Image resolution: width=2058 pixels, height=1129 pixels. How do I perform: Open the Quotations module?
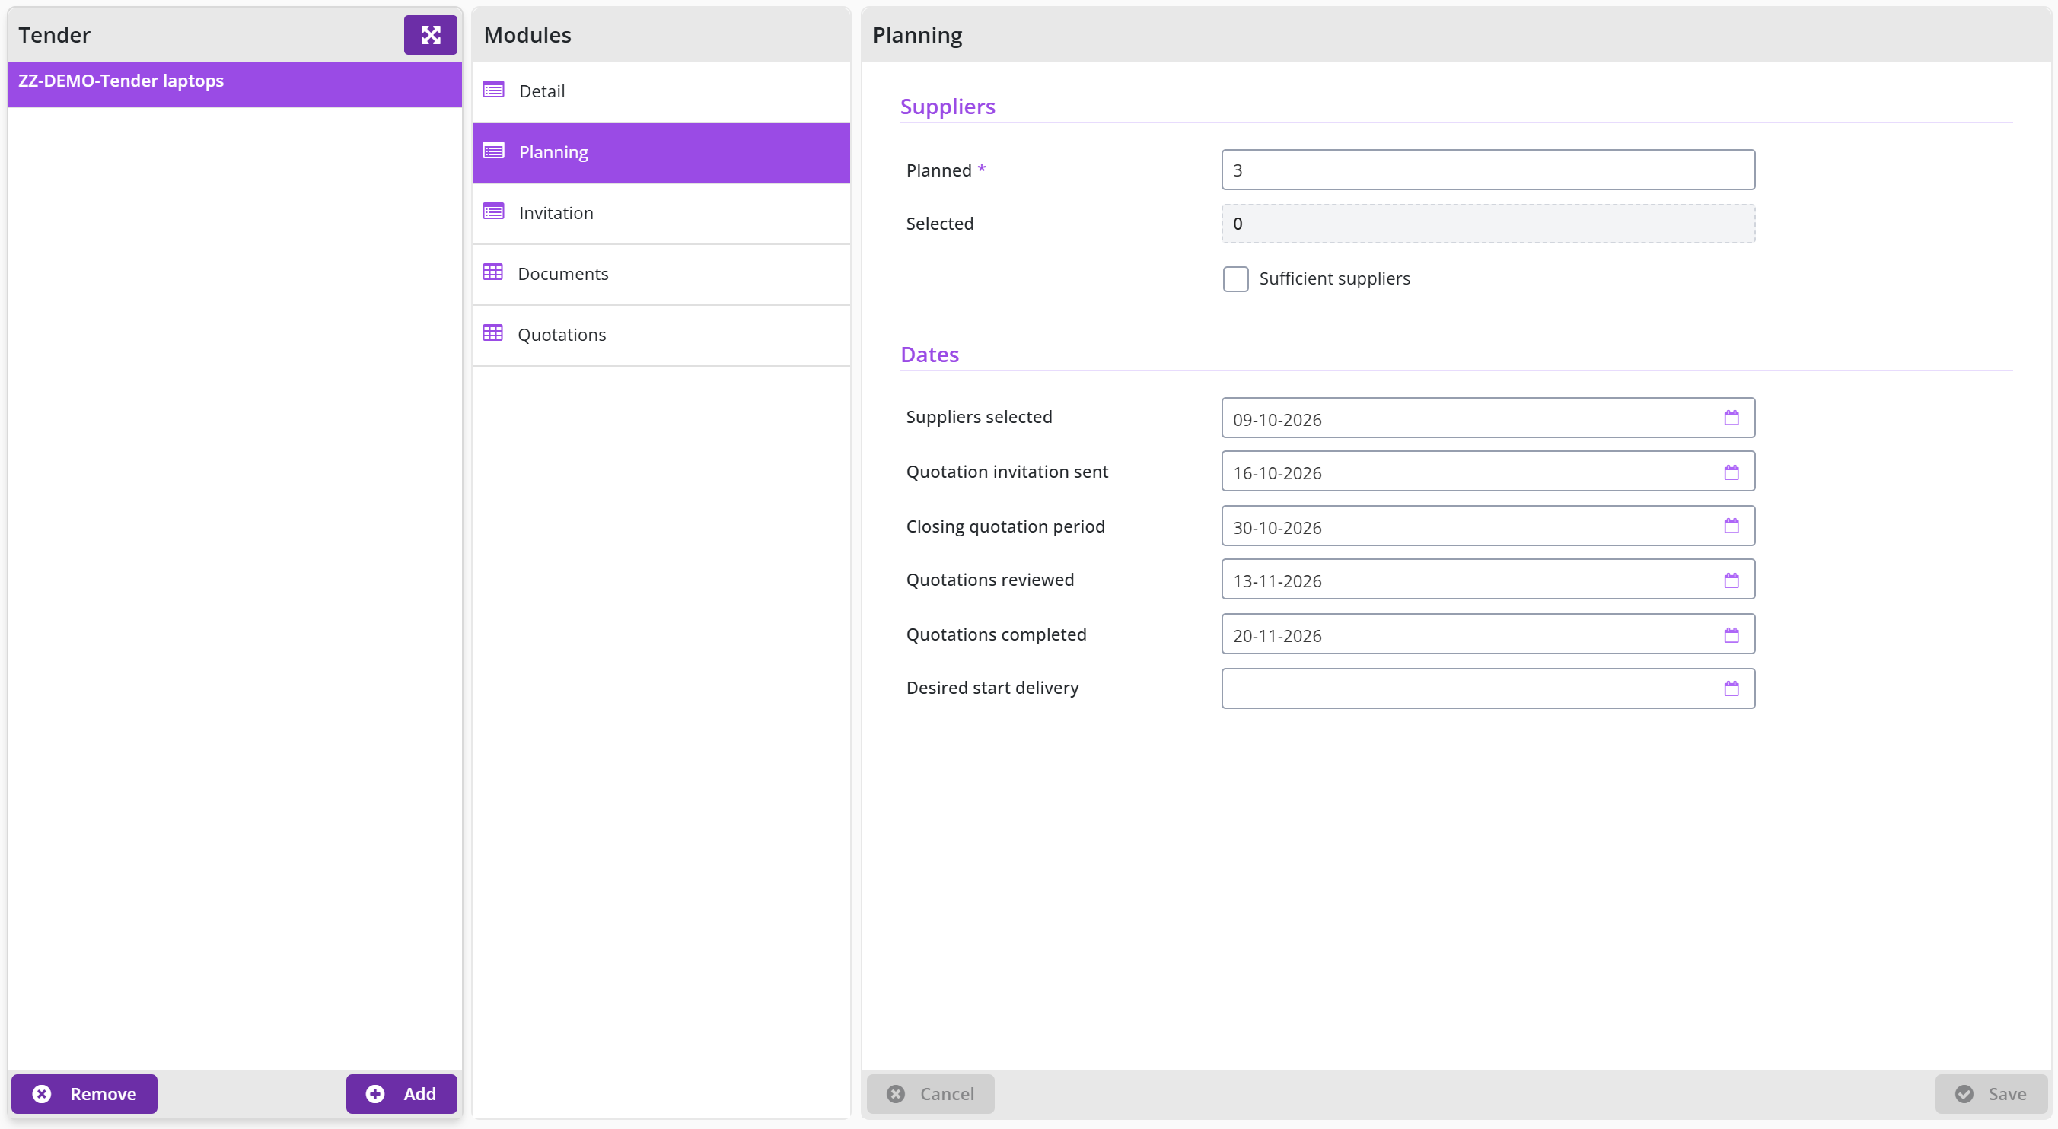661,335
